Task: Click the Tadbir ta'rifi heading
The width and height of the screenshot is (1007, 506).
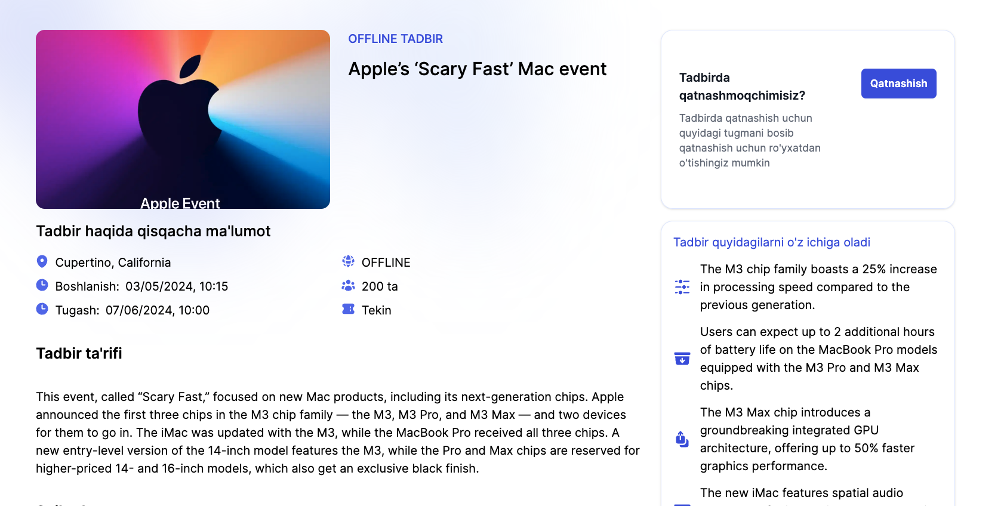Action: (79, 353)
